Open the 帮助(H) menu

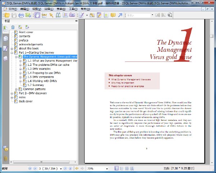[x=85, y=9]
